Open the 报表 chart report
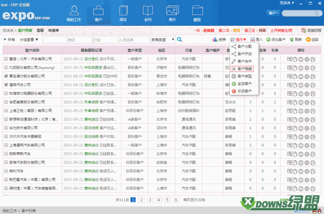 coord(219,40)
